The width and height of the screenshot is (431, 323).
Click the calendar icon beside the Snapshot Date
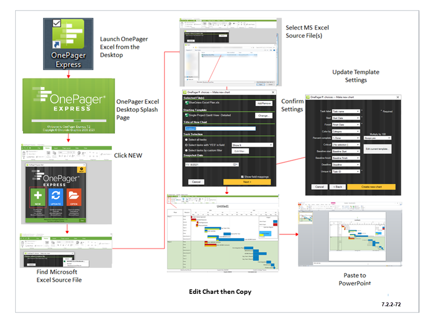click(x=235, y=165)
